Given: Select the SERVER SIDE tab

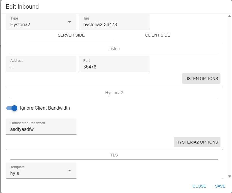Looking at the screenshot, I should tap(71, 35).
